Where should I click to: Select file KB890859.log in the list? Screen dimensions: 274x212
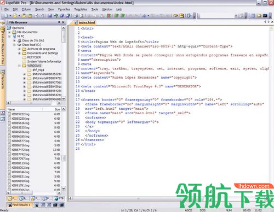tap(20, 181)
